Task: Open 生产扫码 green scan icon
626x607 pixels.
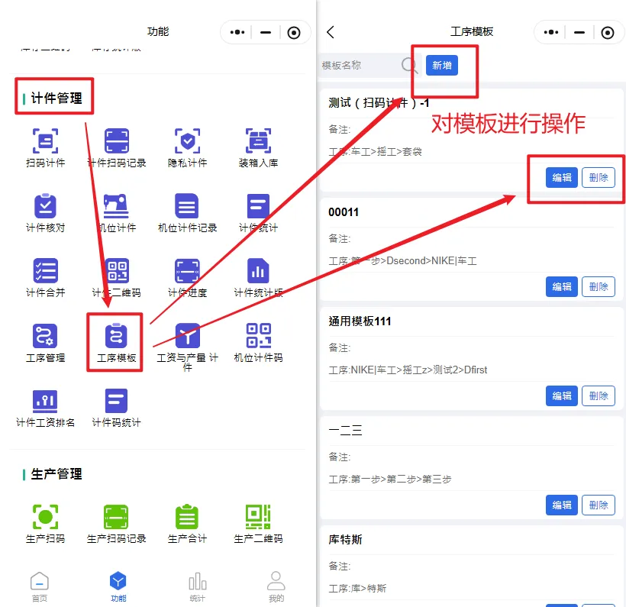Action: [x=45, y=517]
